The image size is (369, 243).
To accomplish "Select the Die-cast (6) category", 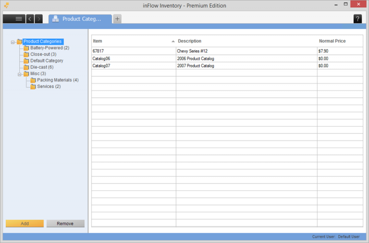I will [42, 67].
